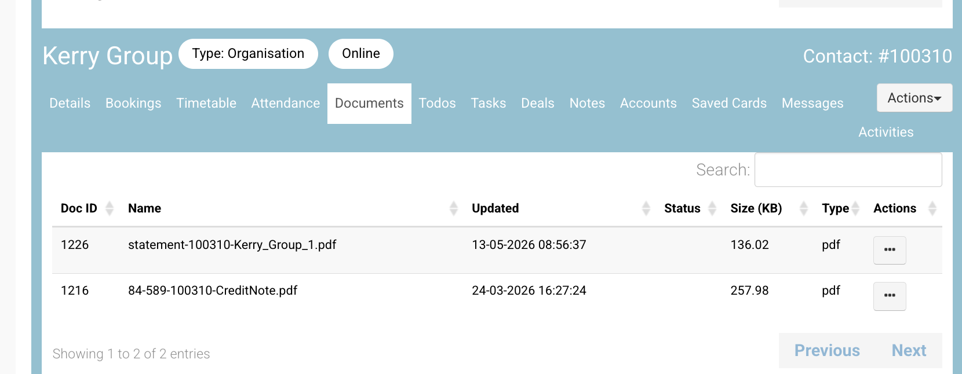Sort table by Doc ID column
Image resolution: width=962 pixels, height=374 pixels.
[86, 208]
